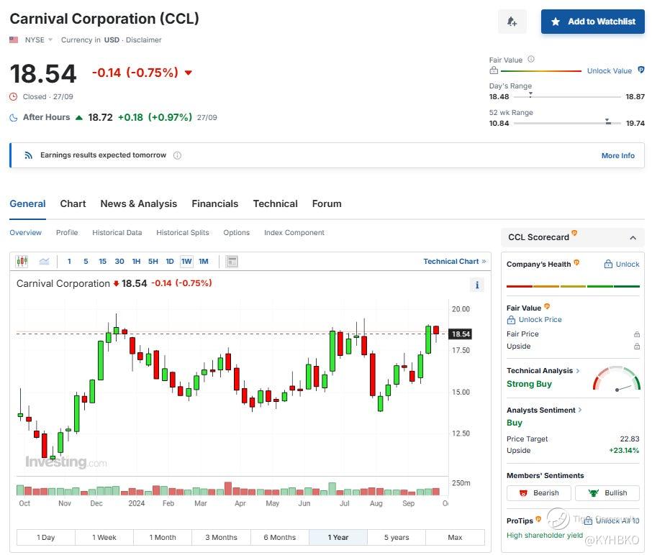Set chart interval to 1W

coord(186,261)
